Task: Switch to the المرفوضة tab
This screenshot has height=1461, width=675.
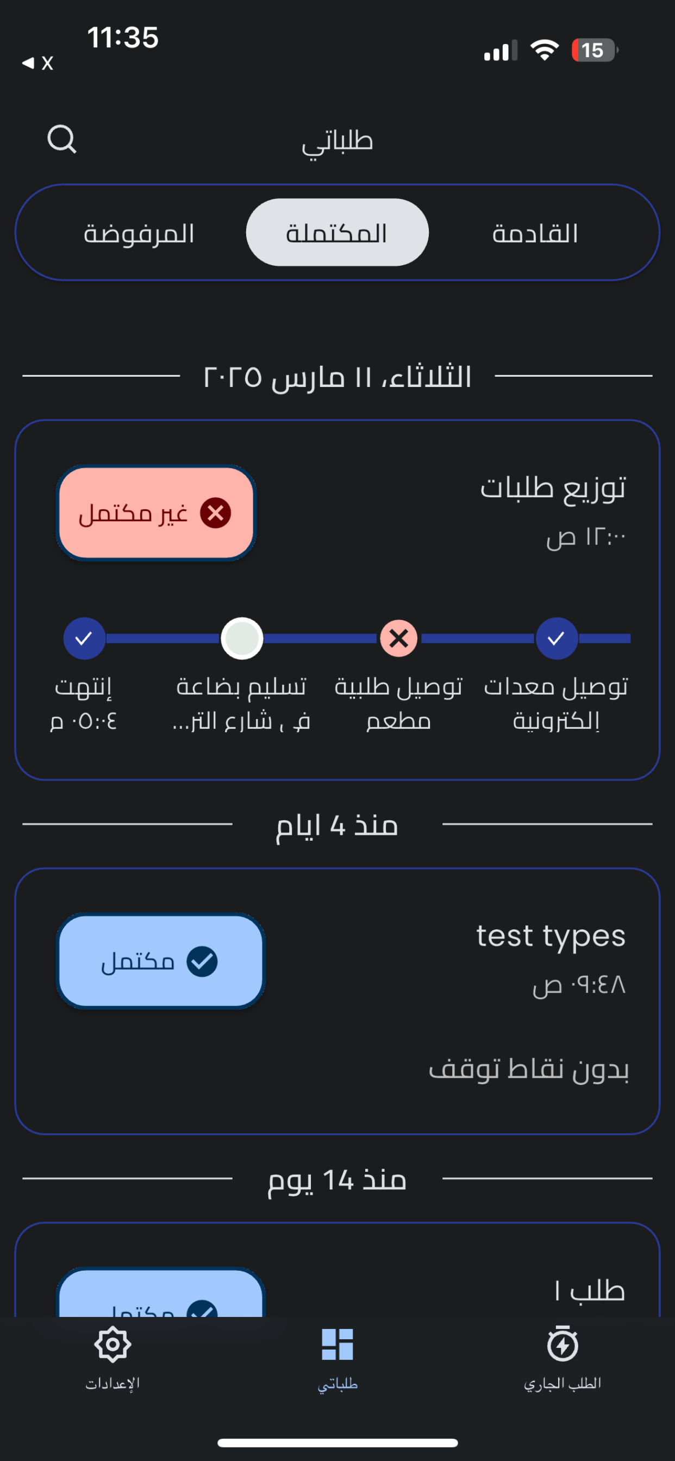Action: (x=139, y=233)
